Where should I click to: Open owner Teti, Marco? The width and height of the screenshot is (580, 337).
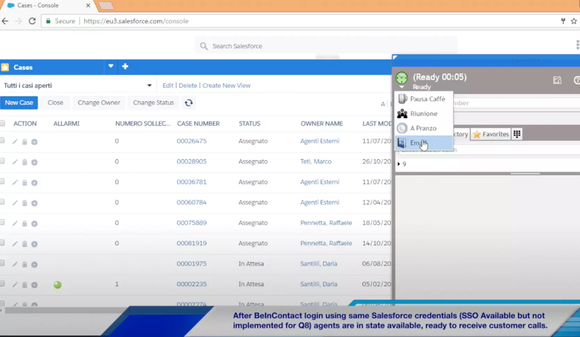[316, 162]
